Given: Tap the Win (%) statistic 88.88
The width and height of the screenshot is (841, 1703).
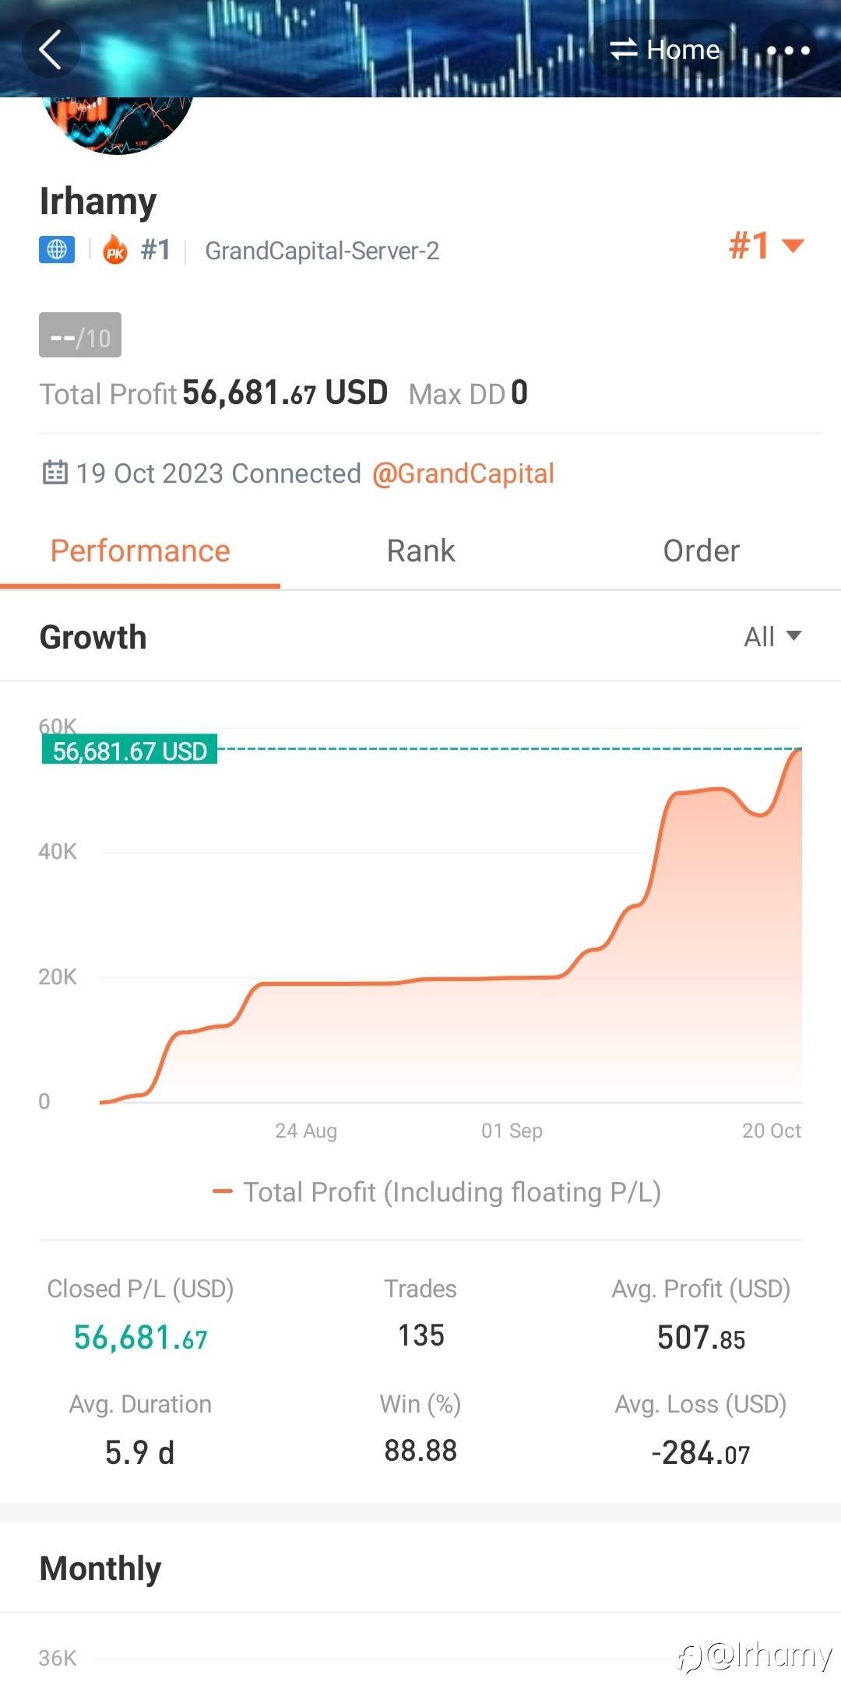Looking at the screenshot, I should 420,1450.
